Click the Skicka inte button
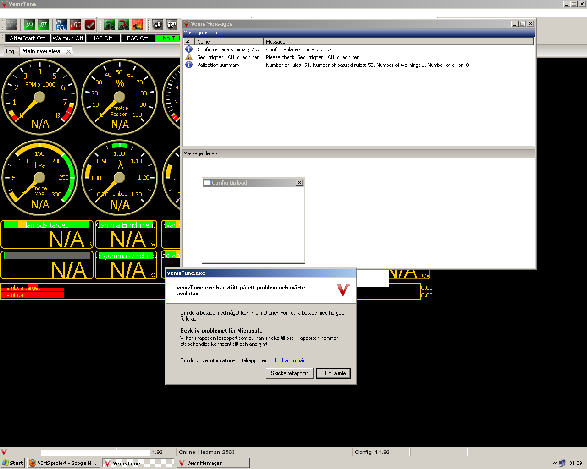587x469 pixels. coord(333,373)
